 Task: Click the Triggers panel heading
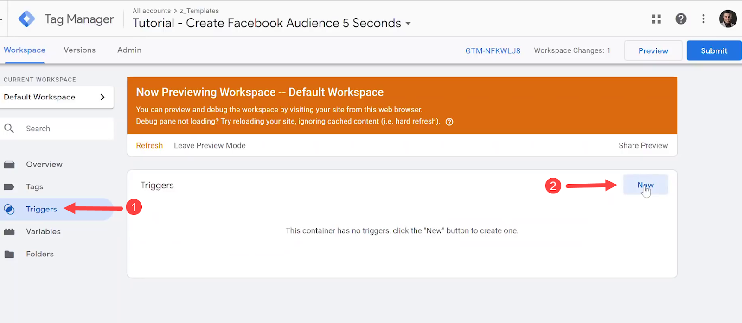coord(157,186)
